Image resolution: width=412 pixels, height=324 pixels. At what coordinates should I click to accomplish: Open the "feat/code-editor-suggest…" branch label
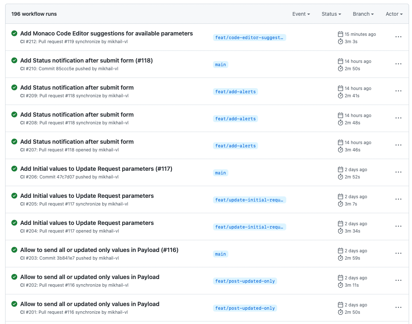249,37
